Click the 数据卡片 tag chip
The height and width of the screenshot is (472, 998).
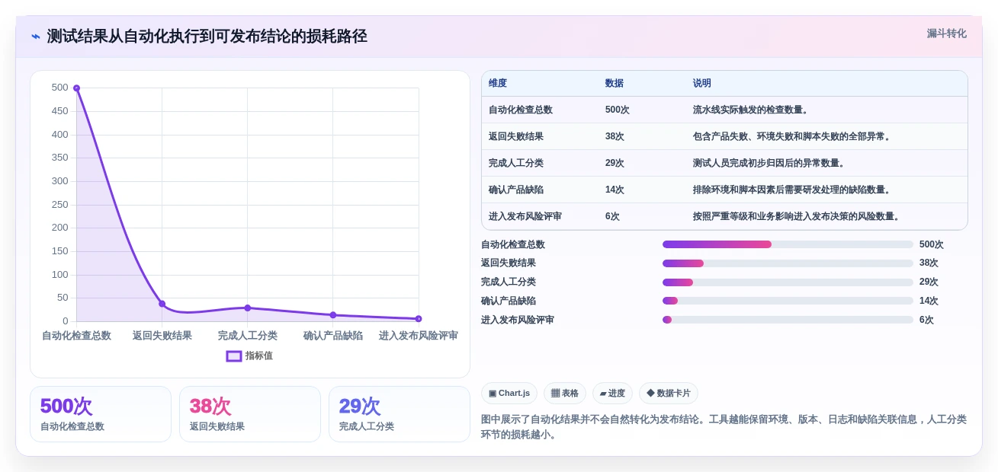pos(669,393)
